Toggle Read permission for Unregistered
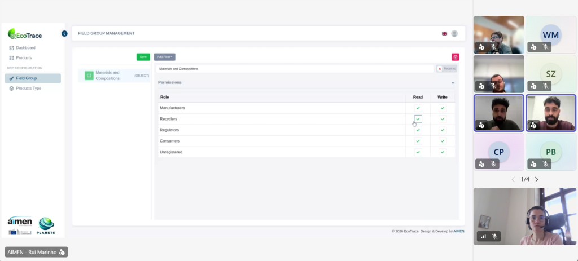This screenshot has height=261, width=578. (418, 152)
